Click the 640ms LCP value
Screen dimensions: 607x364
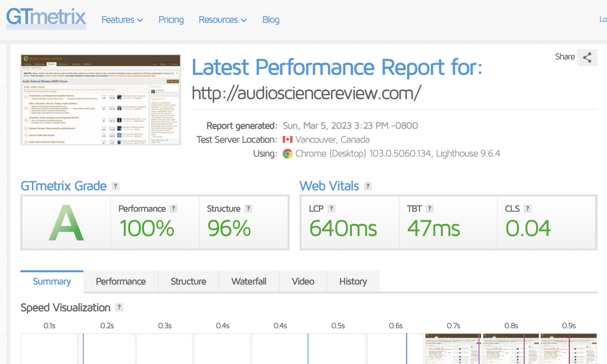pyautogui.click(x=343, y=228)
